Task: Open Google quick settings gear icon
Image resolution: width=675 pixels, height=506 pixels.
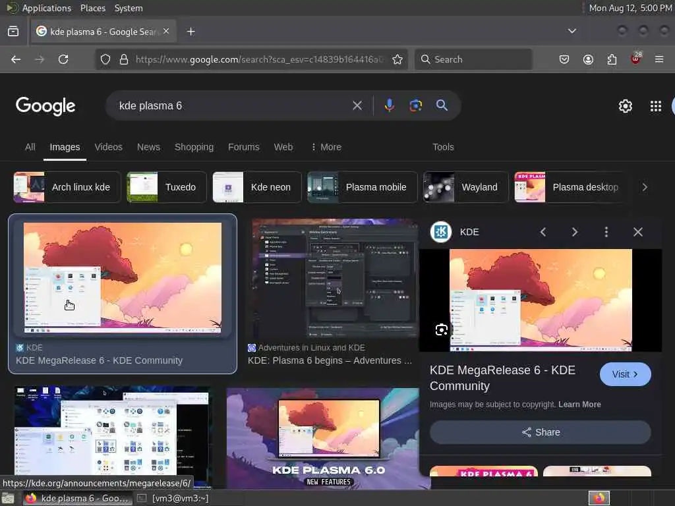Action: tap(625, 106)
